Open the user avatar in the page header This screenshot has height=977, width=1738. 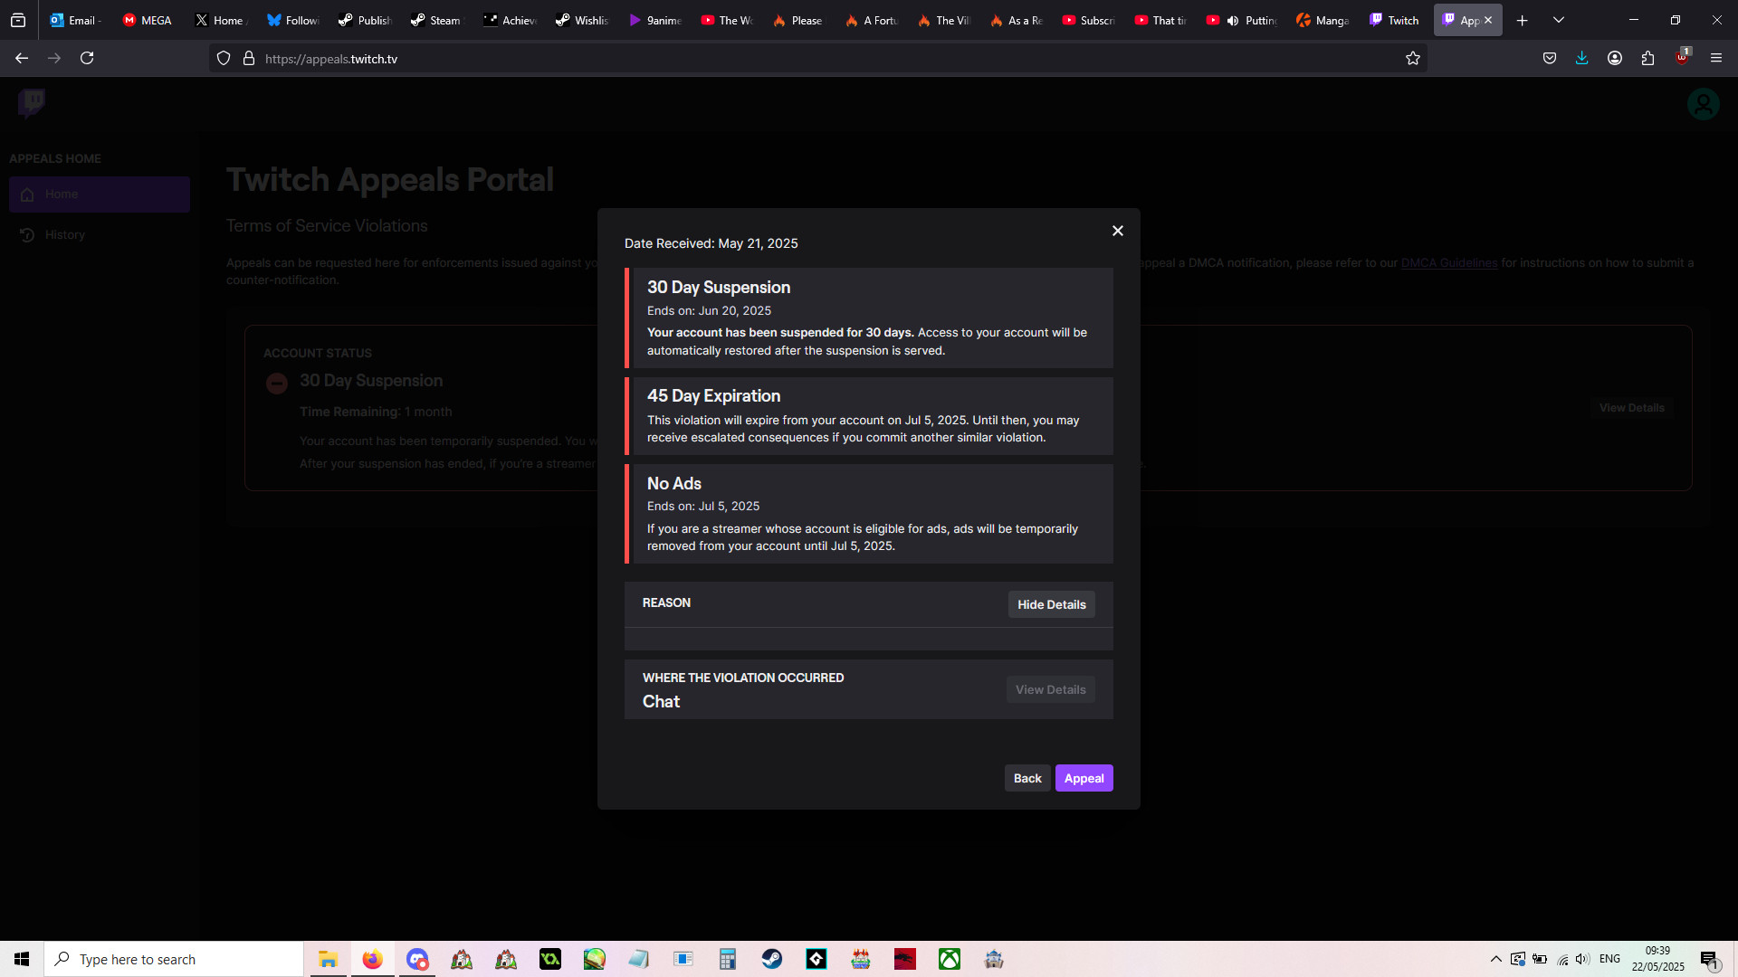pyautogui.click(x=1703, y=104)
